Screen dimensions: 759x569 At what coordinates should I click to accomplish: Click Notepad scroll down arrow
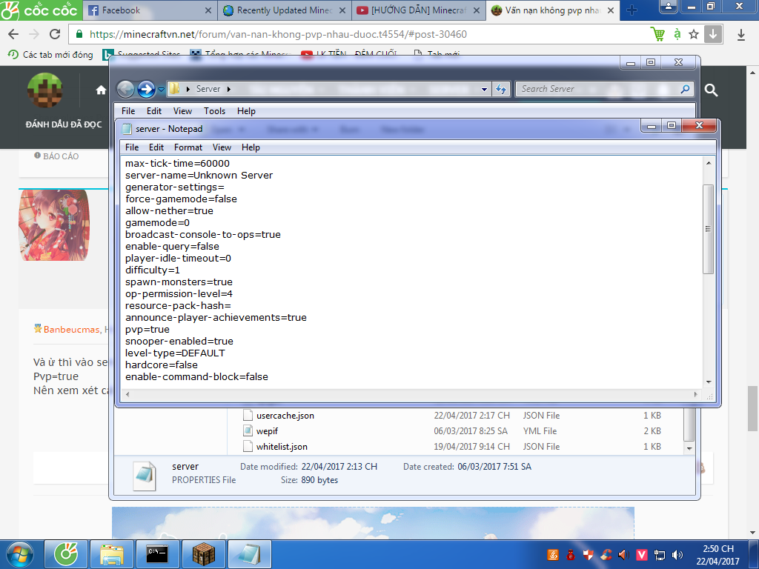coord(709,382)
